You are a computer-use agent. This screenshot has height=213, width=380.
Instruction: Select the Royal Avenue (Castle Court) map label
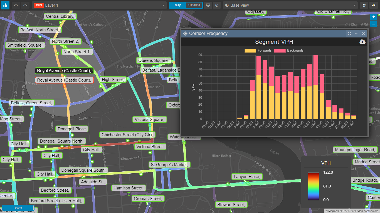coord(64,71)
